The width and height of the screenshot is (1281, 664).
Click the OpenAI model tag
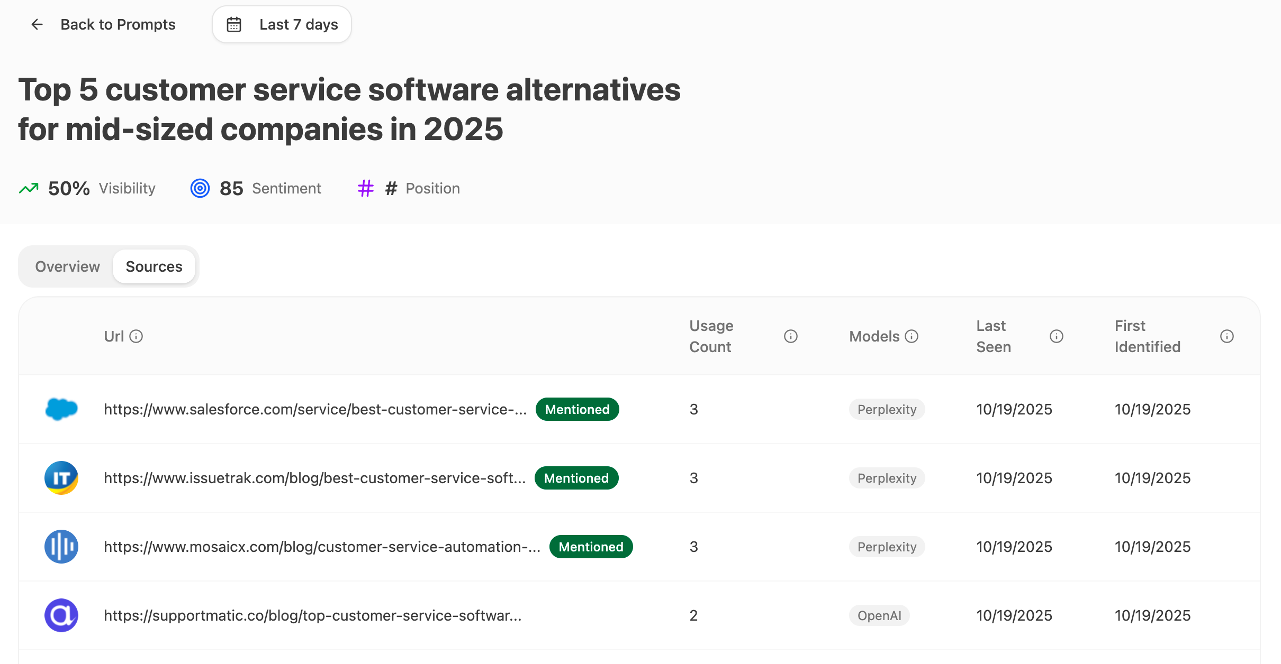tap(879, 615)
